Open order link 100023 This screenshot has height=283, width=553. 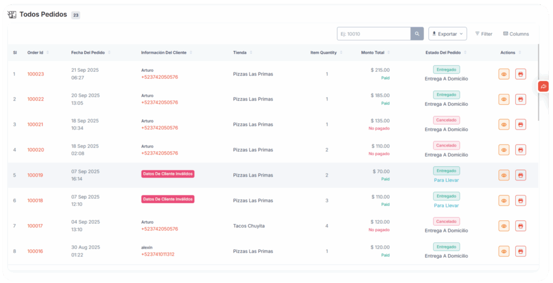pos(36,74)
